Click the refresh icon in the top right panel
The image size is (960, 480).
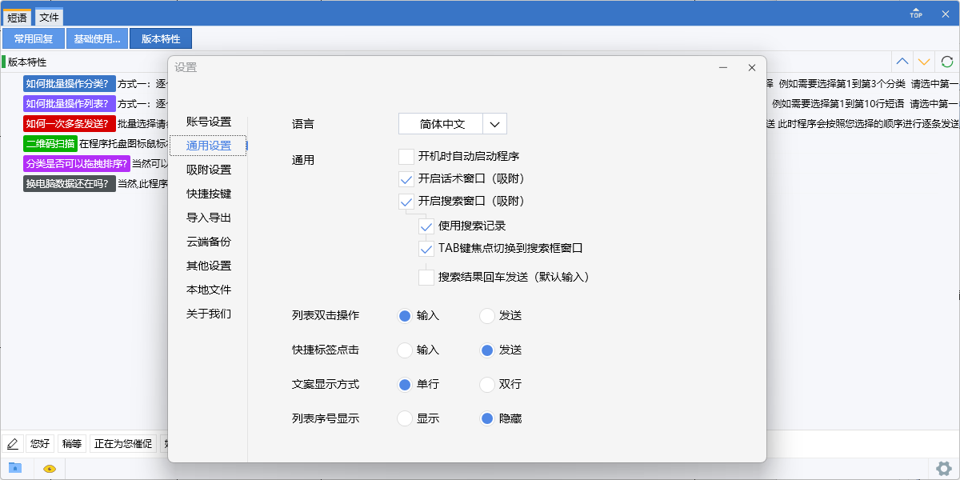946,61
